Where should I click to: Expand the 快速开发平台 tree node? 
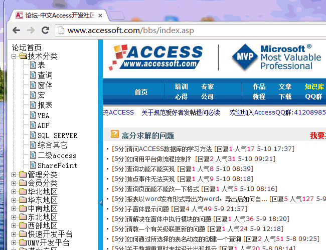pos(14,234)
